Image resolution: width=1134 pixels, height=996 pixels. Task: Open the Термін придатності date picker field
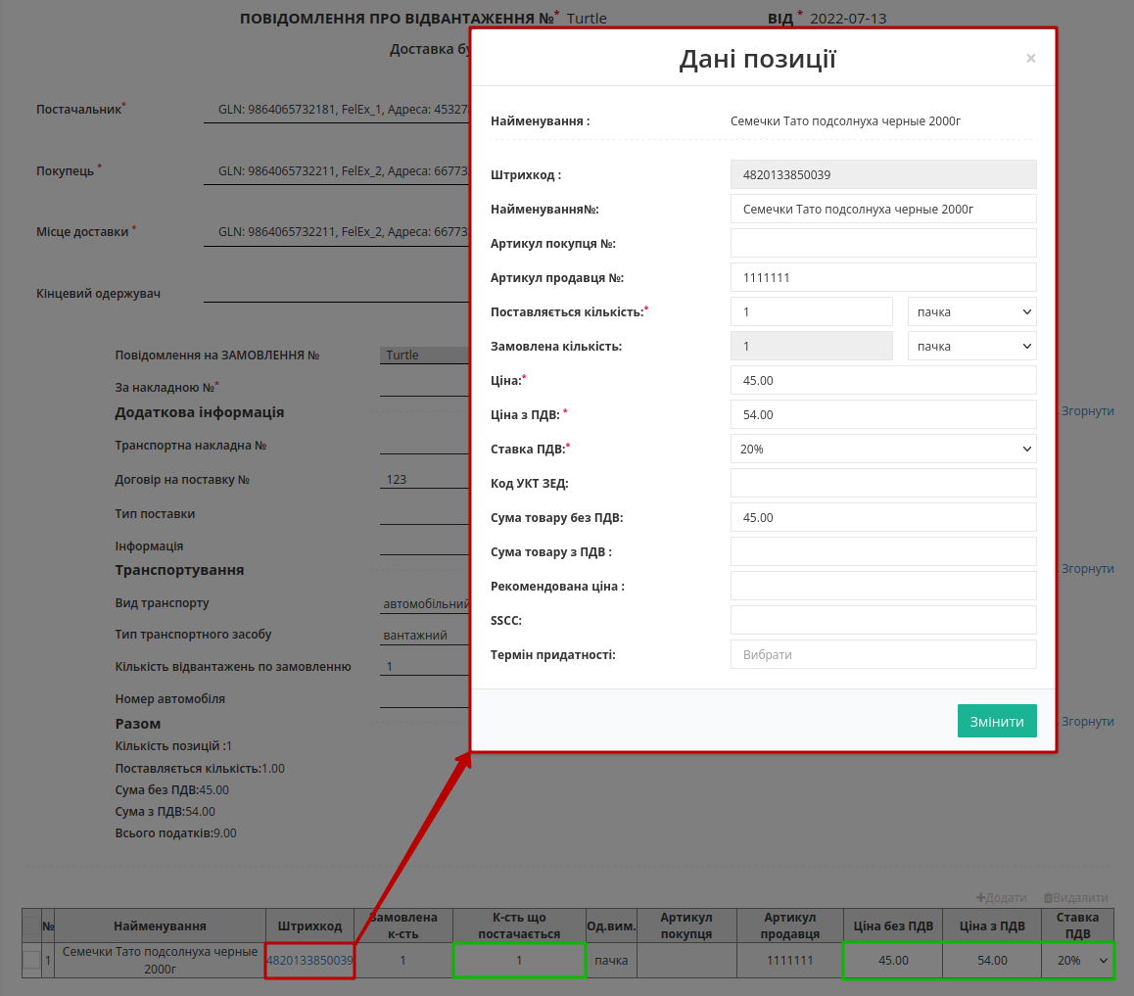click(883, 654)
